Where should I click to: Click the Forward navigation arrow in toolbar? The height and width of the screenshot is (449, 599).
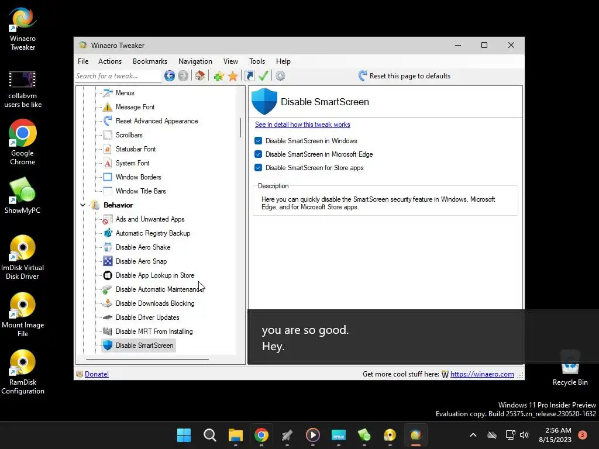point(183,76)
